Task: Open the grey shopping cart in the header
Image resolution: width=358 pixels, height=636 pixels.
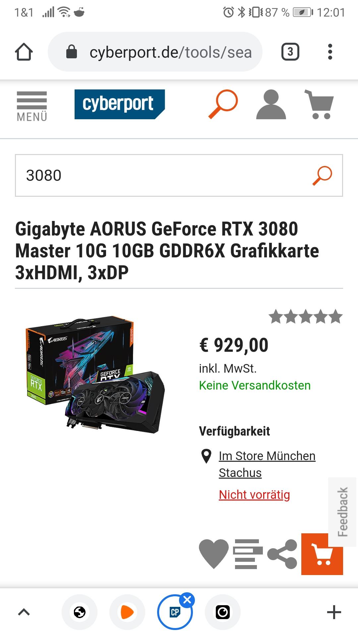Action: click(x=319, y=104)
